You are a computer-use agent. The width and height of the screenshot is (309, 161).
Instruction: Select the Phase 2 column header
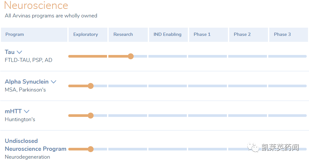249,35
